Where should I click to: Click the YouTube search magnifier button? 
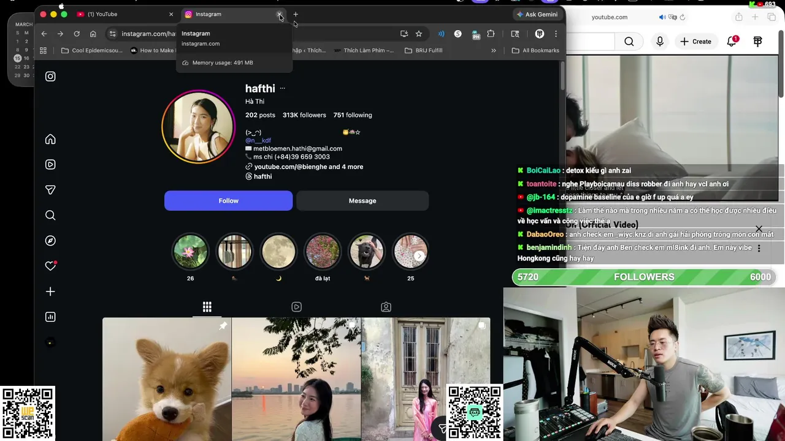[629, 42]
